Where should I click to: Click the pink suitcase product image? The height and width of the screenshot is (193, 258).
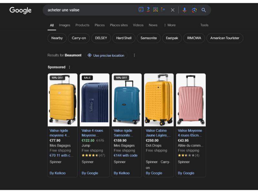pos(191,100)
